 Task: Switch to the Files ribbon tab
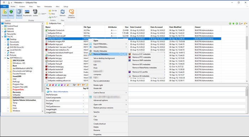[x=31, y=7]
